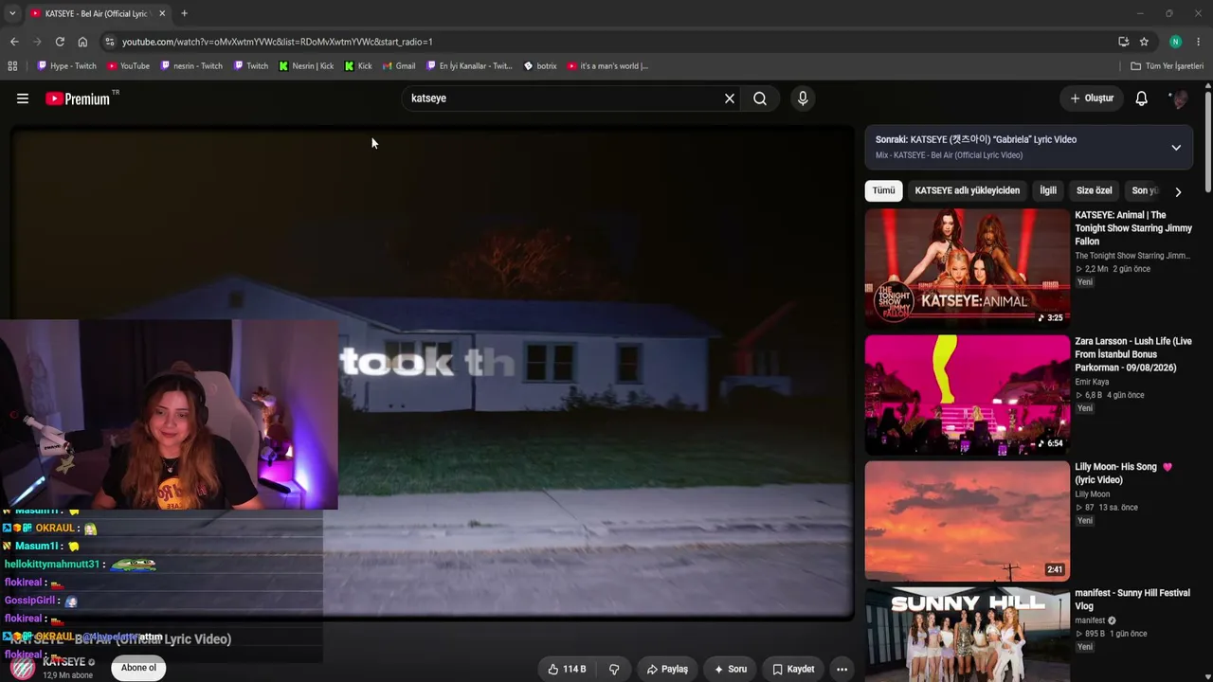This screenshot has height=682, width=1213.
Task: Open the it's a man's world bookmark
Action: [607, 66]
